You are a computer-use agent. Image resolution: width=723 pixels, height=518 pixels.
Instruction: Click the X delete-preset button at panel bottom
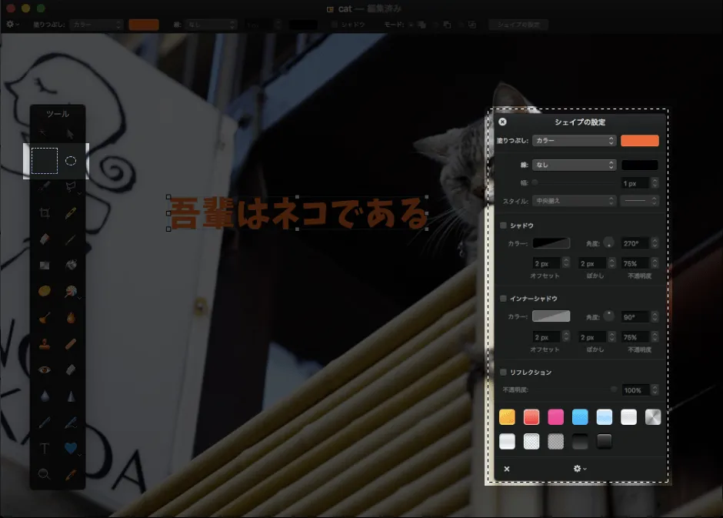[x=507, y=469]
